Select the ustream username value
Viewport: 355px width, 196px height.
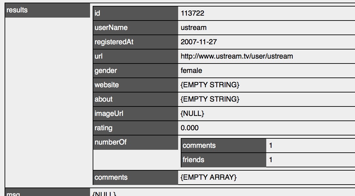click(193, 28)
